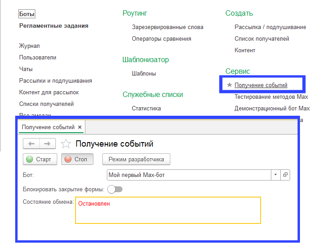Open Операторы сравнения
Image resolution: width=329 pixels, height=244 pixels.
coord(161,39)
